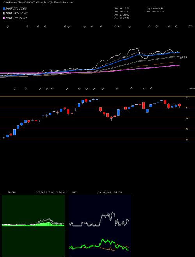Click the 'Pre O: 17.29' value
The image size is (195, 257).
click(122, 9)
